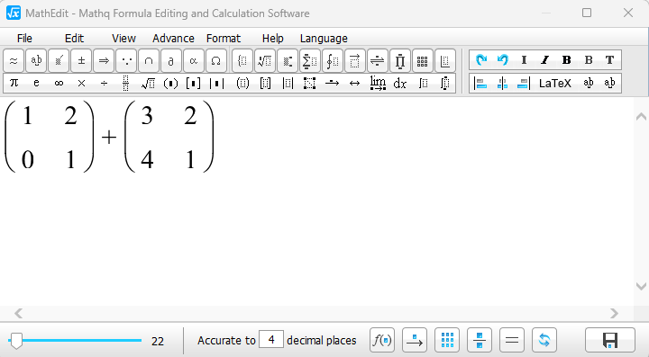Insert a limit template

pos(378,83)
